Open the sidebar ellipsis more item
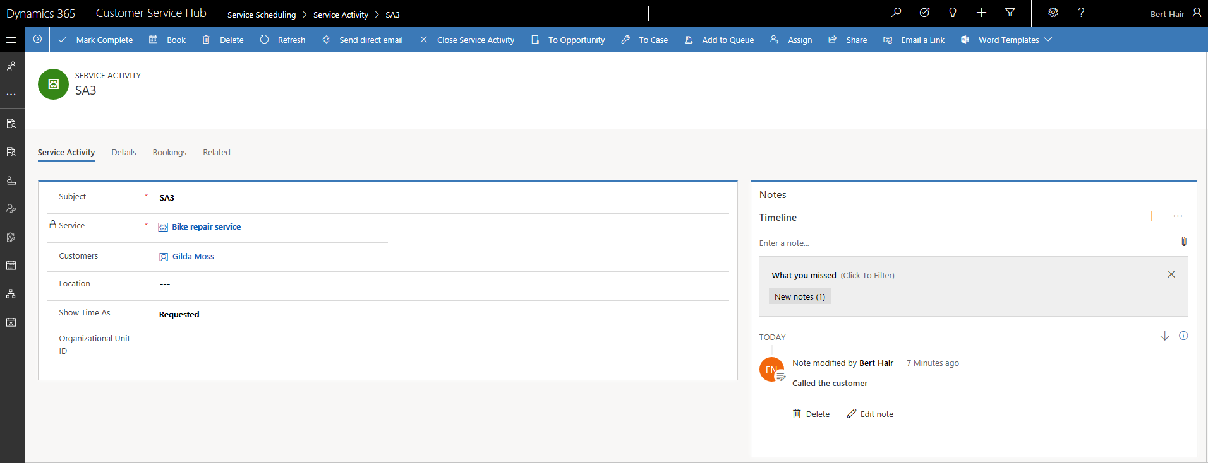Screen dimensions: 1208x463 click(x=11, y=95)
